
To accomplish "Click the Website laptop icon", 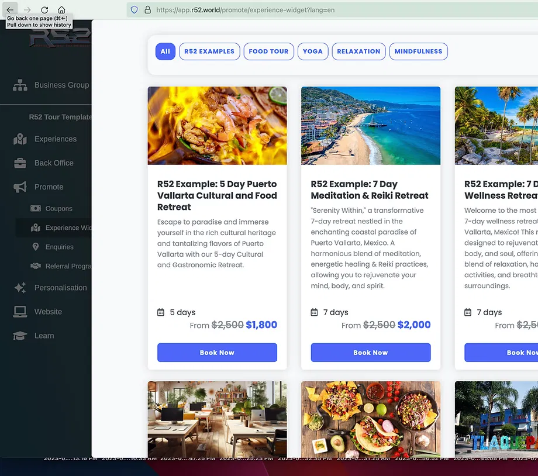I will [x=20, y=312].
